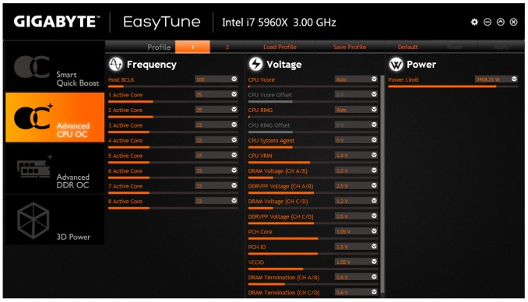Expand DDRVPP Voltage (CH C/D) dropdown

tap(374, 216)
